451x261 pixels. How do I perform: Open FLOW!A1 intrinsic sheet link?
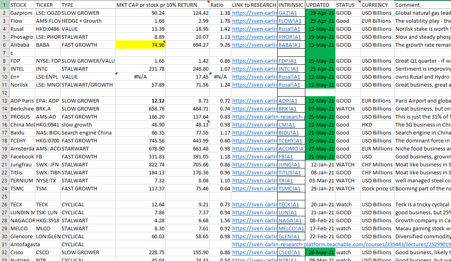tap(290, 21)
